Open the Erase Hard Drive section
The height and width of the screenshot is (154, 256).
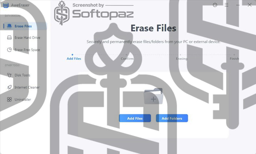pyautogui.click(x=25, y=37)
